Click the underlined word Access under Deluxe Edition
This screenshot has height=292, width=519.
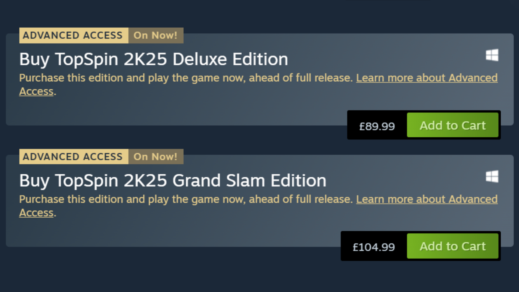coord(36,91)
